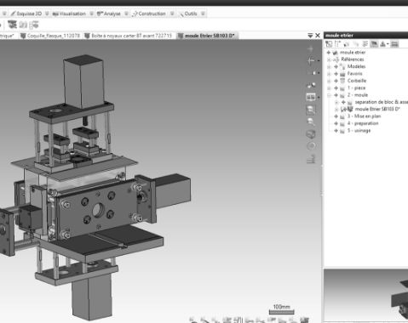408x323 pixels.
Task: Click the preview thumbnail below project tree
Action: [x=365, y=296]
